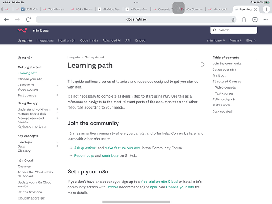This screenshot has width=272, height=204.
Task: Expand Manage credentials sidebar chevron
Action: click(x=58, y=113)
